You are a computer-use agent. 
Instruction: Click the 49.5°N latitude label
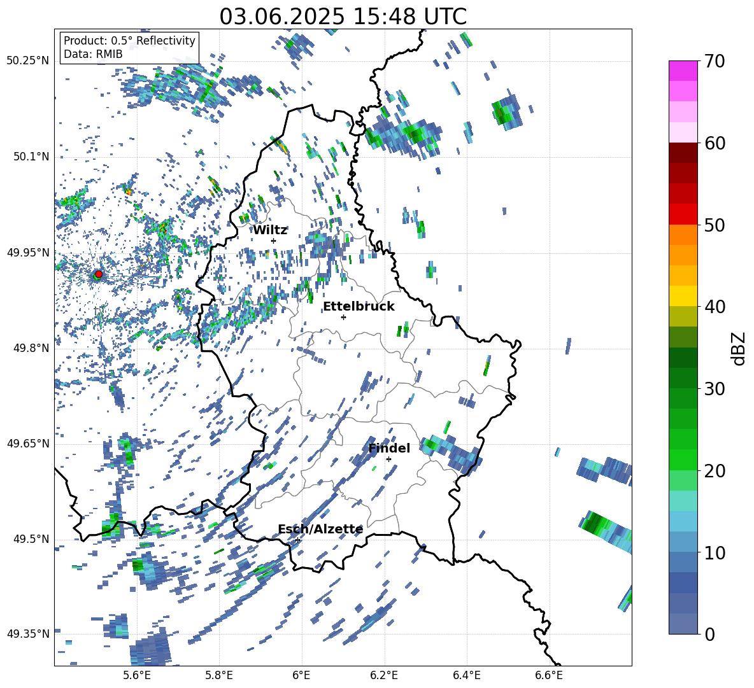32,540
